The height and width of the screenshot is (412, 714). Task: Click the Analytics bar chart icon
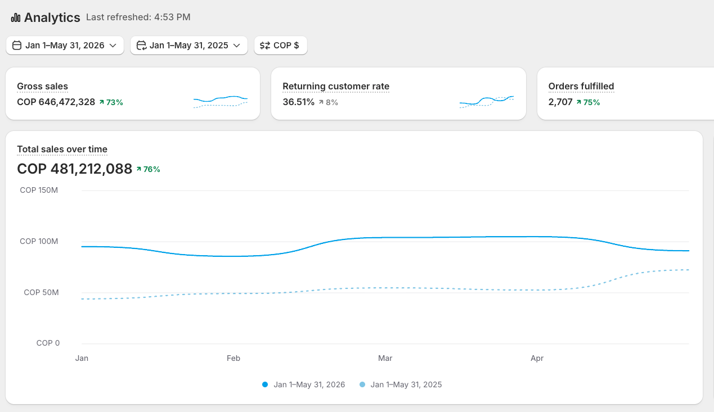(x=16, y=18)
